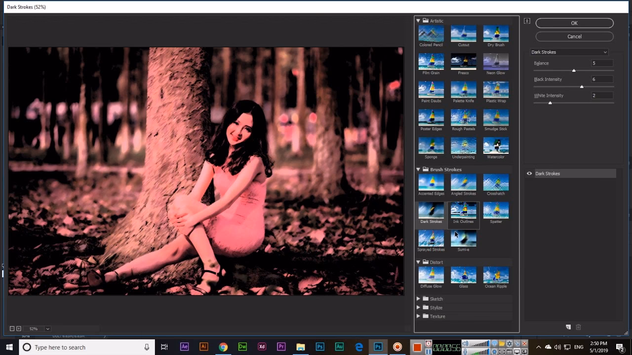Toggle the filter thumbnails visibility arrow button
Viewport: 632px width, 355px height.
526,21
